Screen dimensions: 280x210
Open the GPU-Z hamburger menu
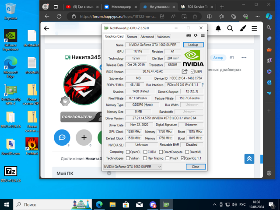click(203, 35)
